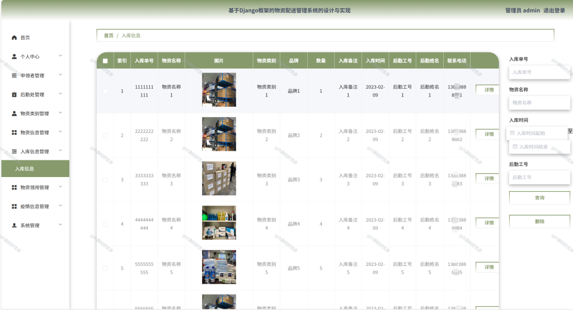The image size is (573, 310).
Task: Click the 后勤工号 search input field
Action: click(x=539, y=177)
